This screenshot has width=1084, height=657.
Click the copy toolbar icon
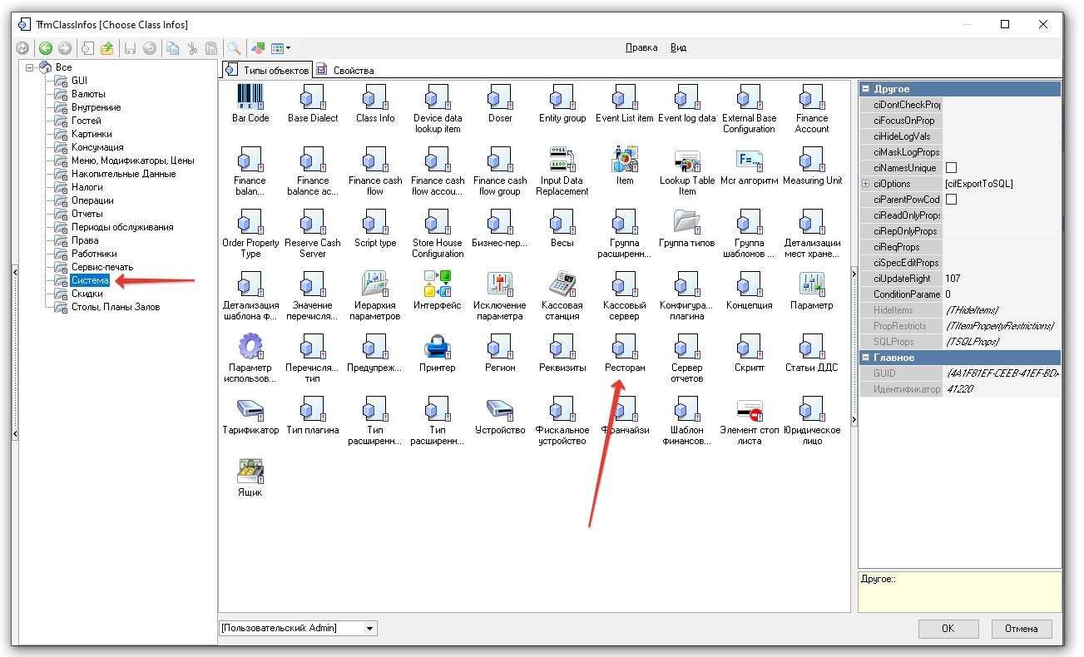(x=172, y=48)
